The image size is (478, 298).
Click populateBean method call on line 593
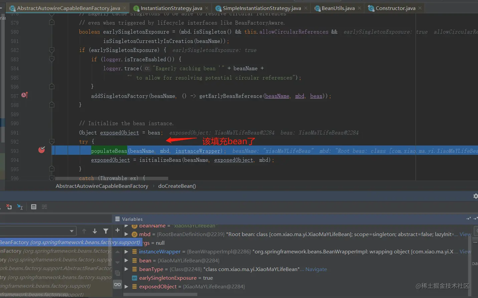(x=109, y=151)
